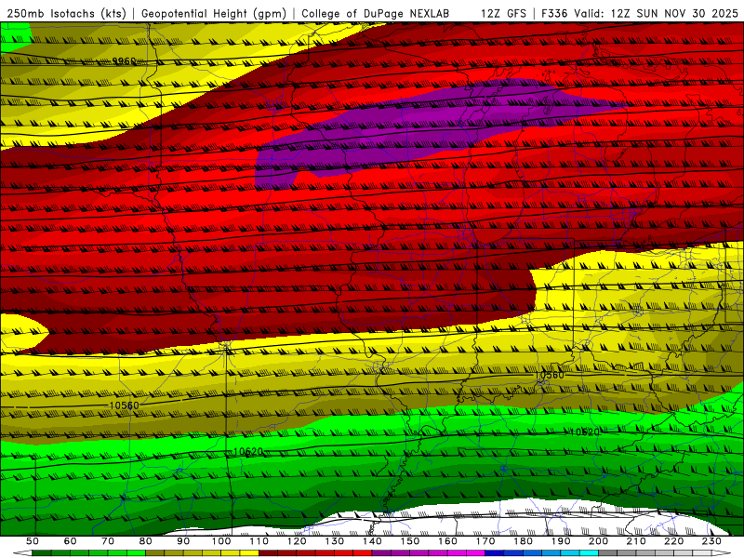
Task: Click the 'Geopotential Height (gpm)' title text
Action: 214,14
